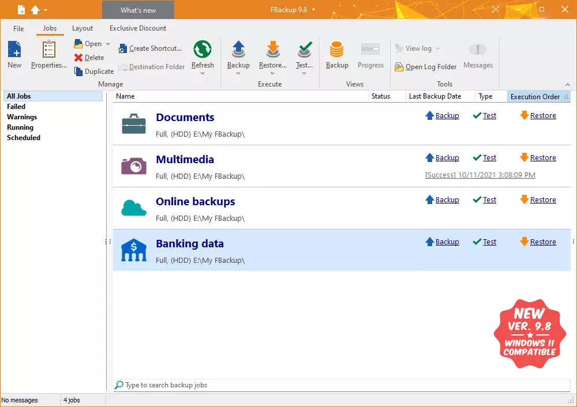Switch to the Backup view
577x407 pixels.
[337, 55]
